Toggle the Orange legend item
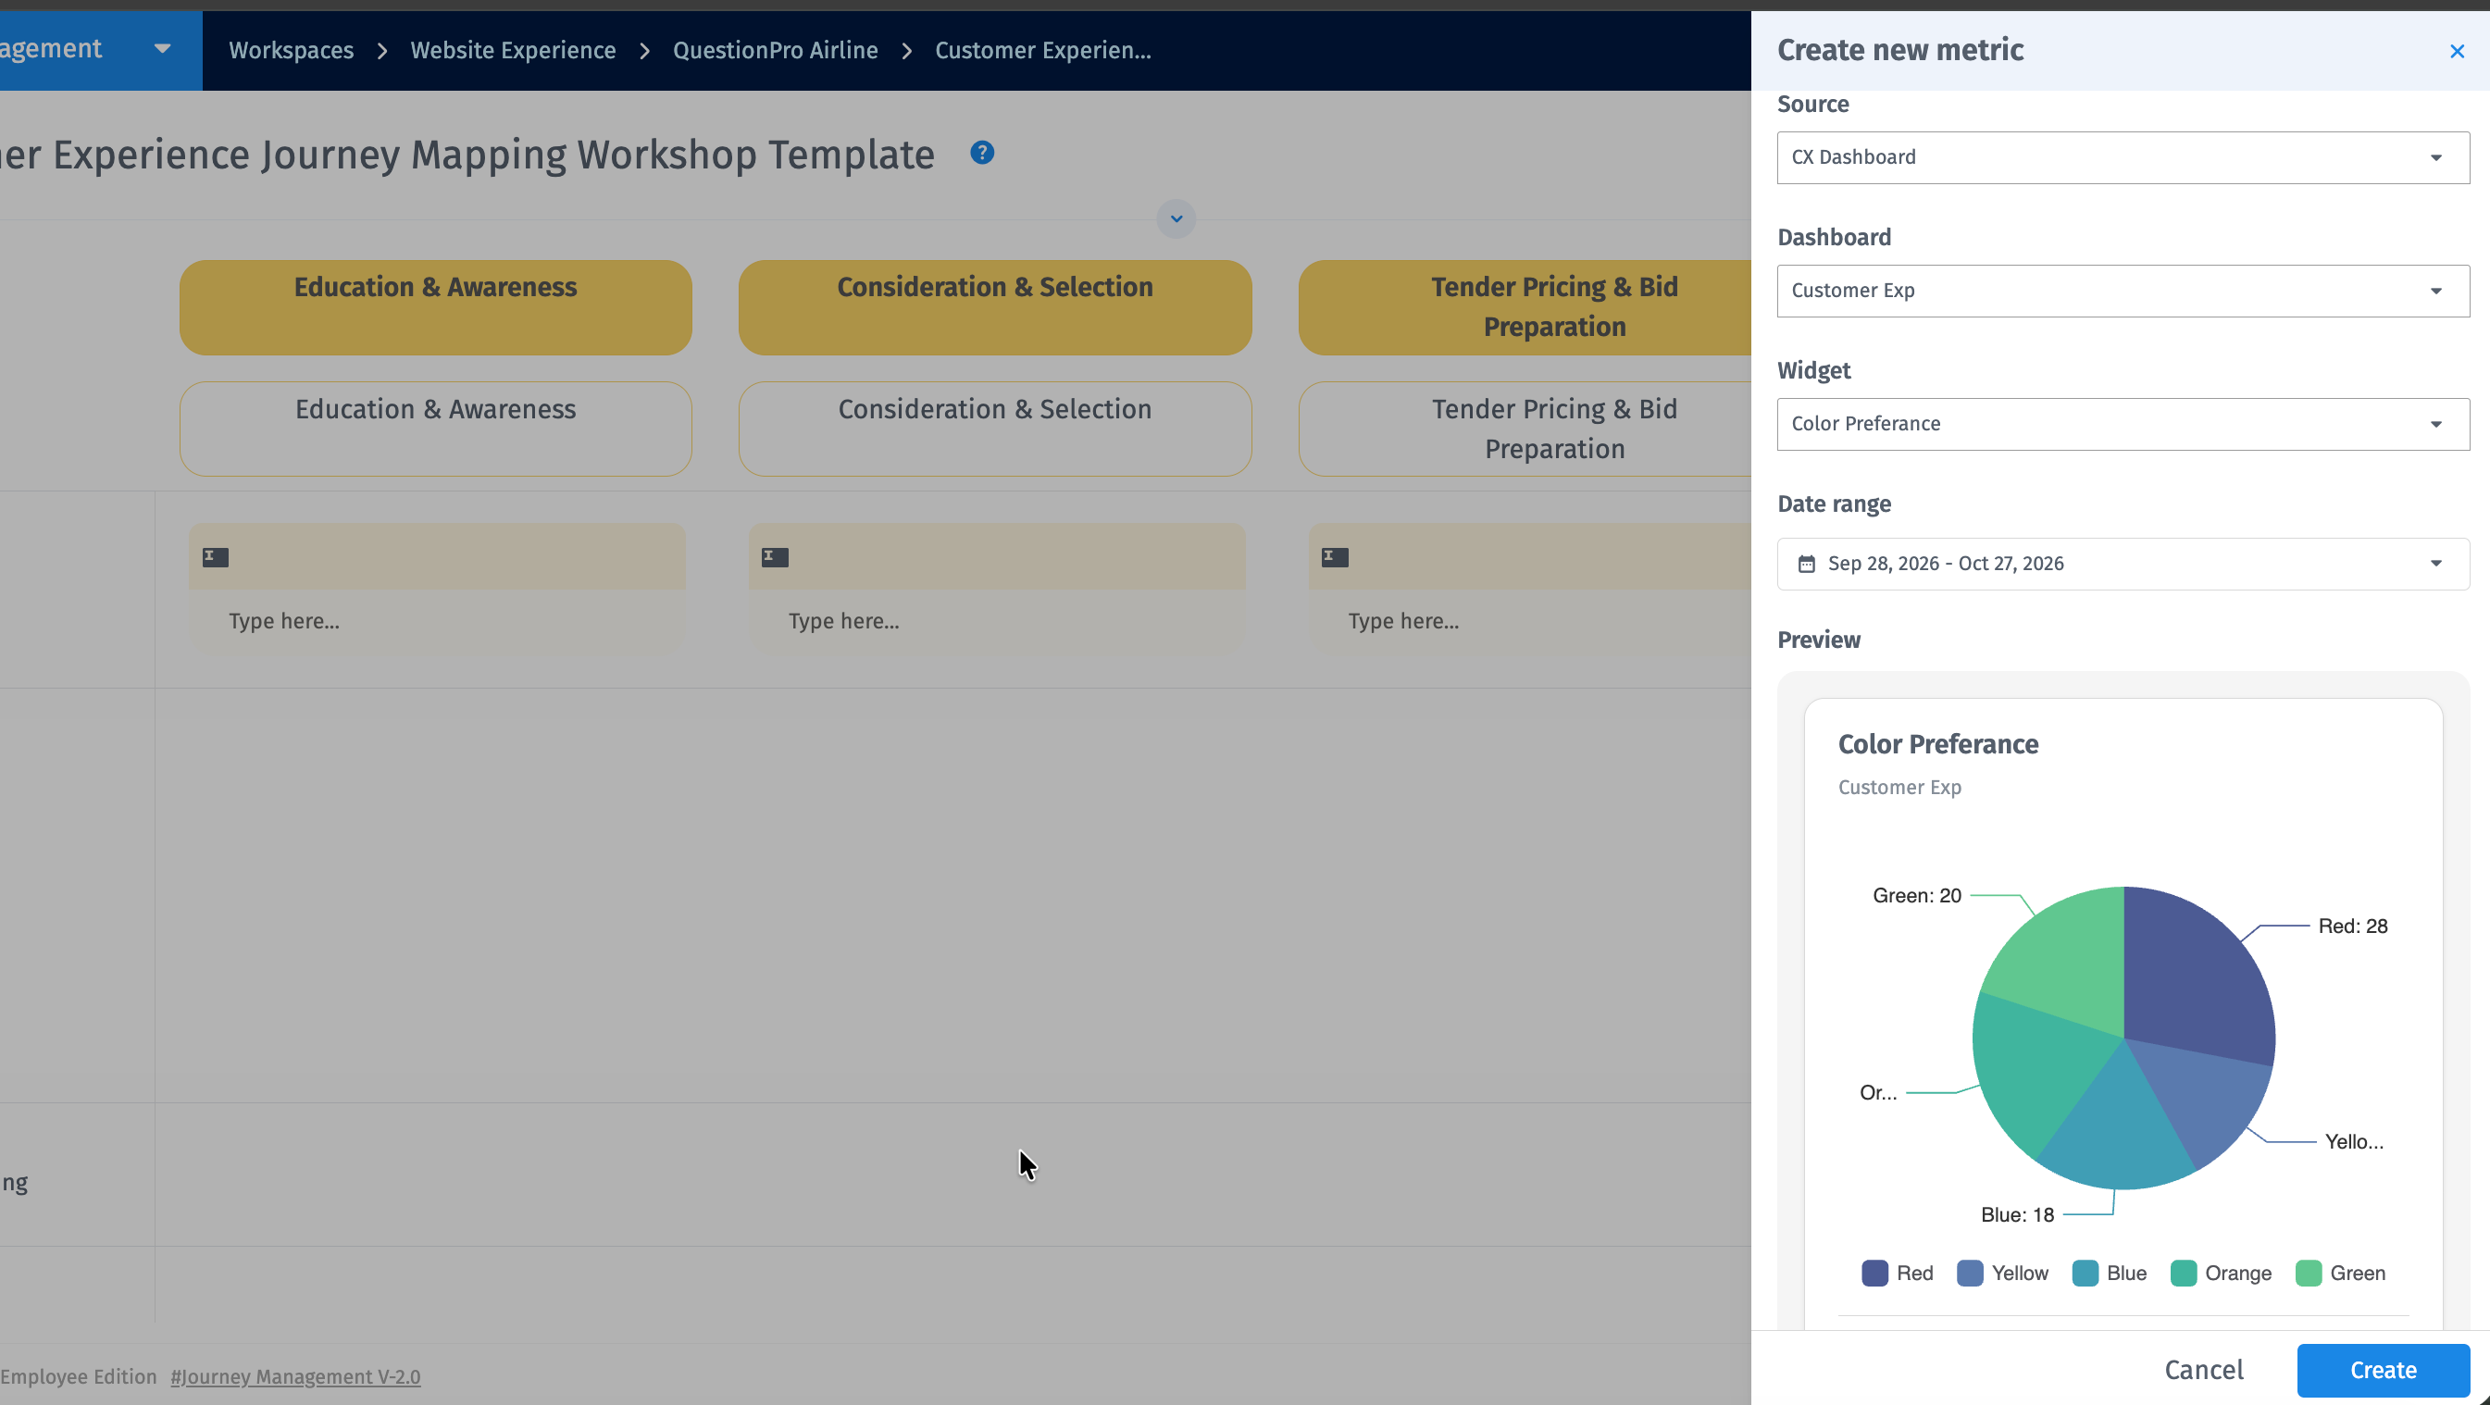Viewport: 2490px width, 1405px height. (2222, 1273)
